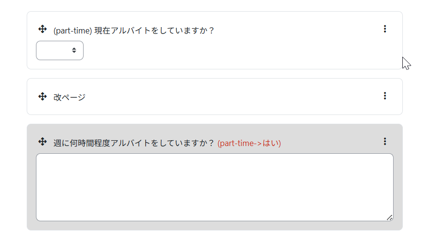
Task: Click the resize handle on the textarea corner
Action: [x=390, y=217]
